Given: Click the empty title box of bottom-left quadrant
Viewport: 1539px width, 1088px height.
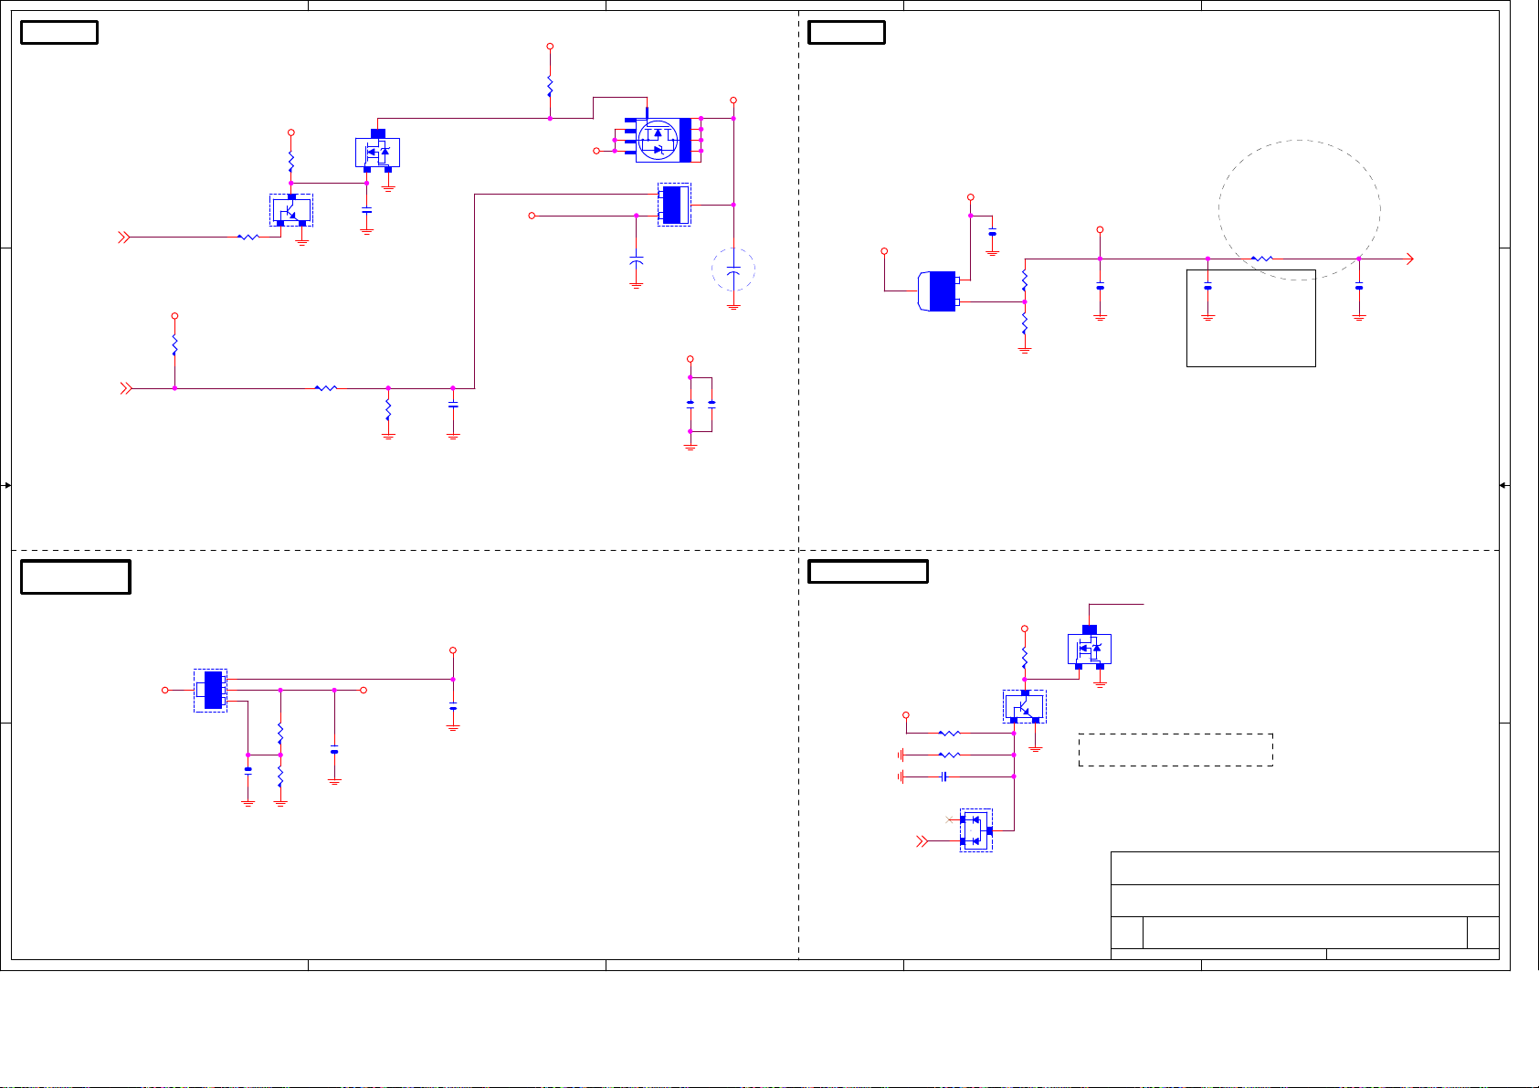Looking at the screenshot, I should pyautogui.click(x=76, y=577).
